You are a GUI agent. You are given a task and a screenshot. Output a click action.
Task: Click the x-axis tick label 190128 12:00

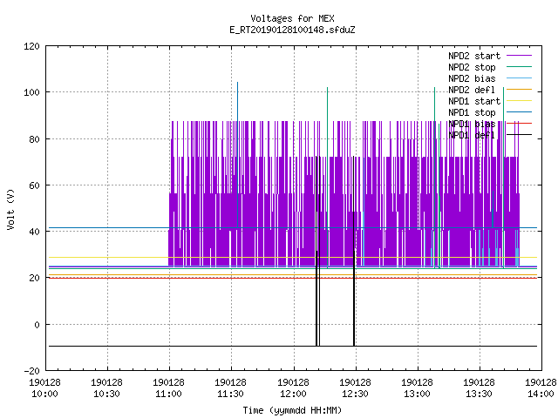[293, 388]
